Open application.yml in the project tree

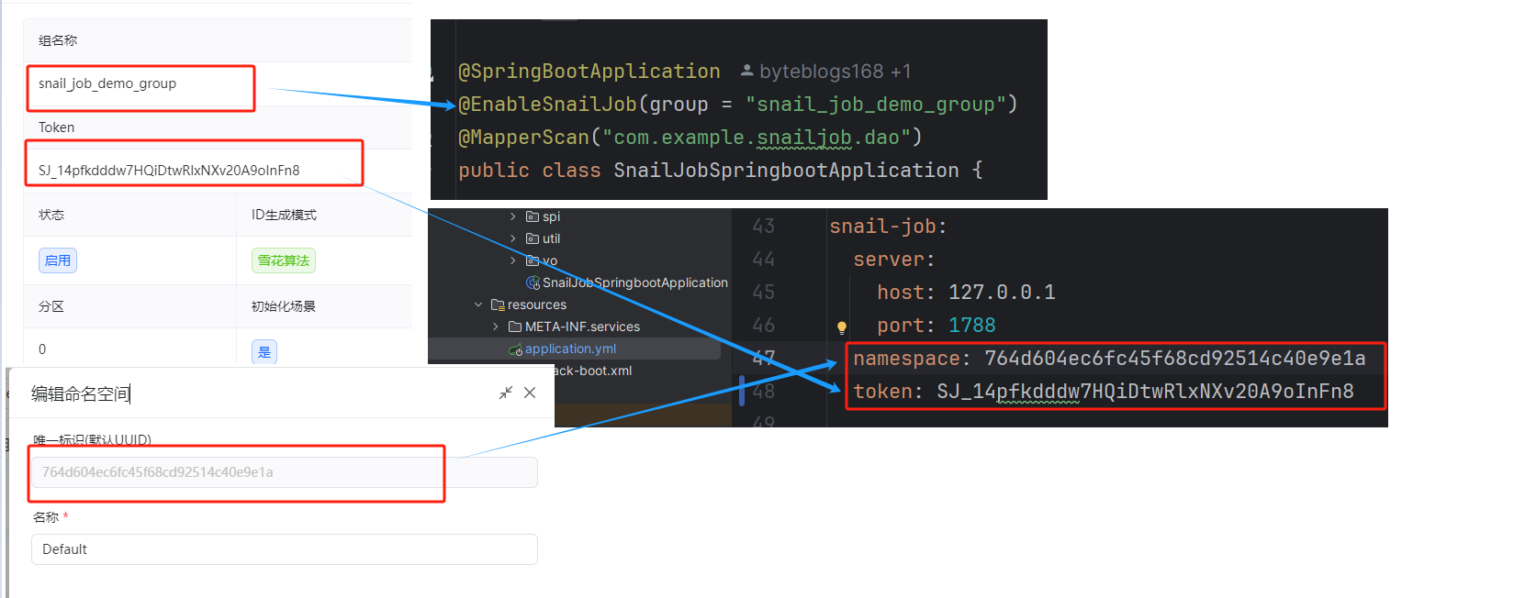coord(570,349)
